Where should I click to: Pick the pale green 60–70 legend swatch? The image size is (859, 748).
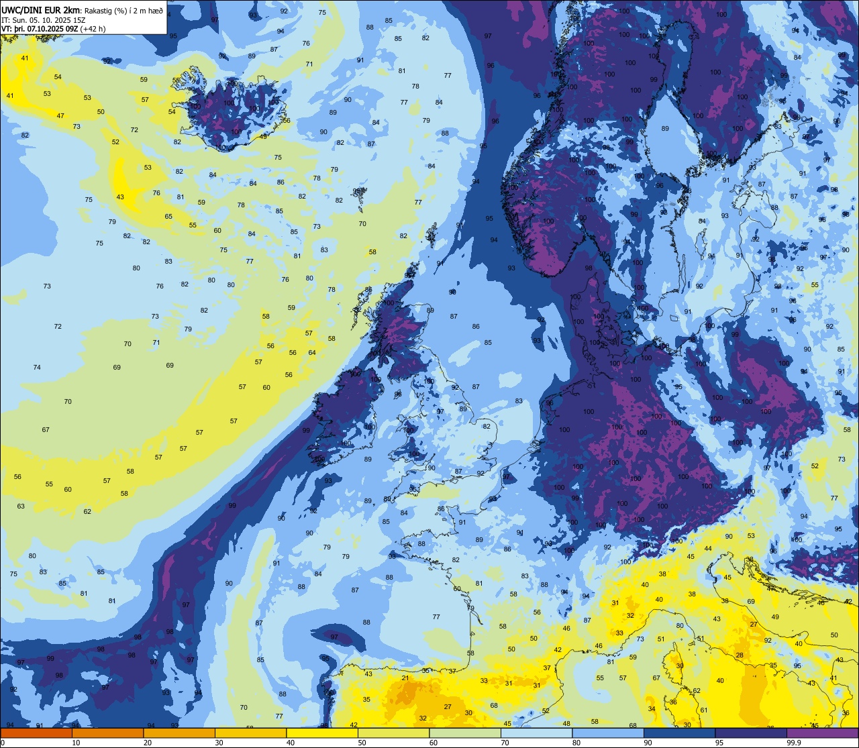pos(465,733)
